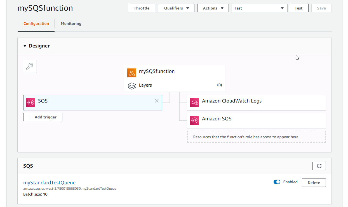This screenshot has width=348, height=207.
Task: Select the Amazon SQS resource box
Action: point(257,120)
